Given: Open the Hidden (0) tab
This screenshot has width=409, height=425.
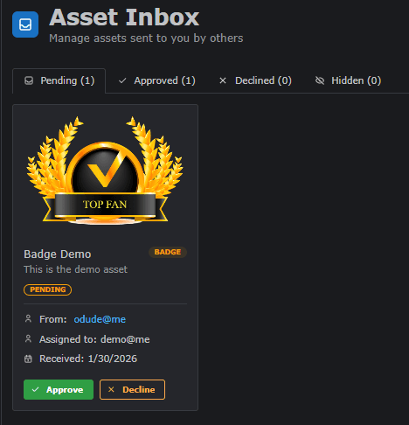Looking at the screenshot, I should [348, 80].
